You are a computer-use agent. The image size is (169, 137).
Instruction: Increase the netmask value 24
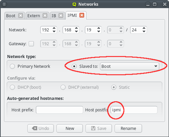[144, 28]
